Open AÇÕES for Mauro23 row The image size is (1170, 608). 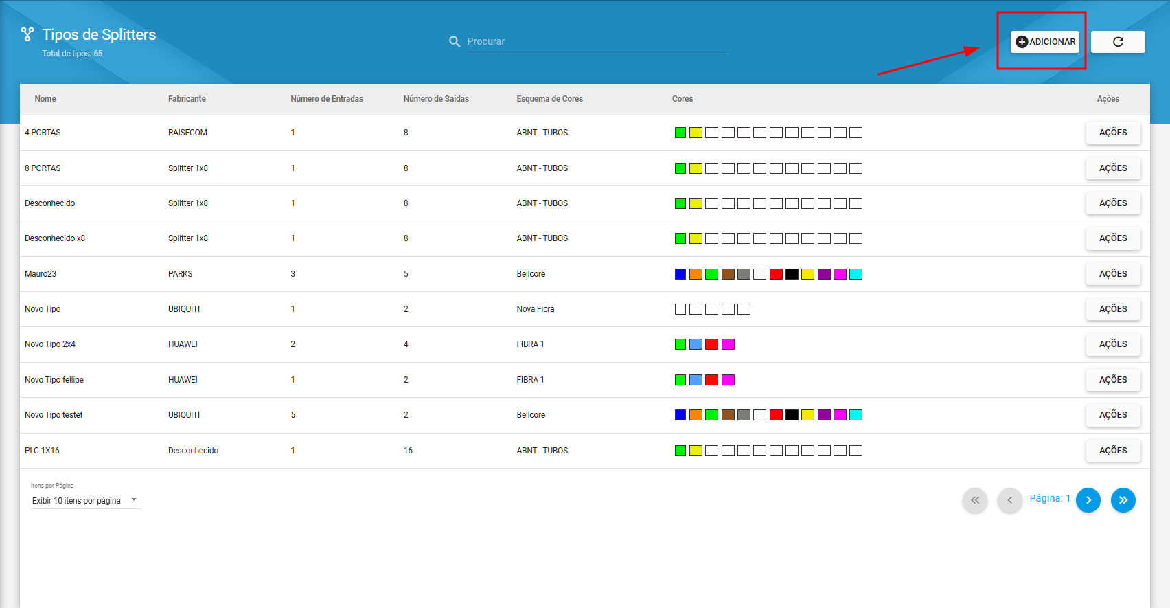point(1113,274)
